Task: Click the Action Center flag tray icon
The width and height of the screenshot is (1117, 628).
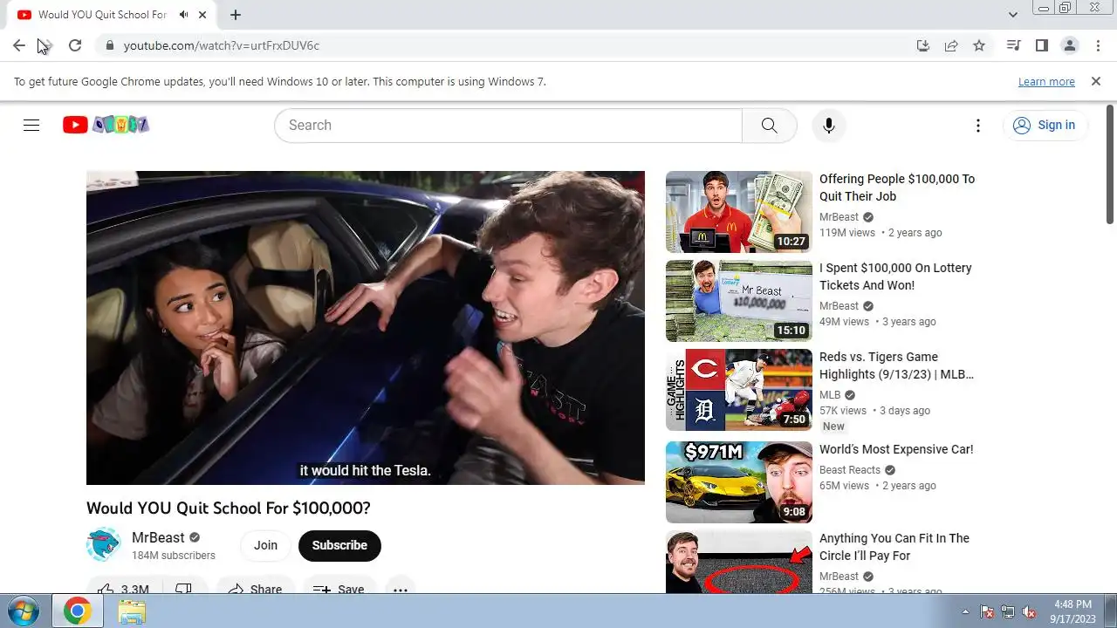Action: (988, 611)
